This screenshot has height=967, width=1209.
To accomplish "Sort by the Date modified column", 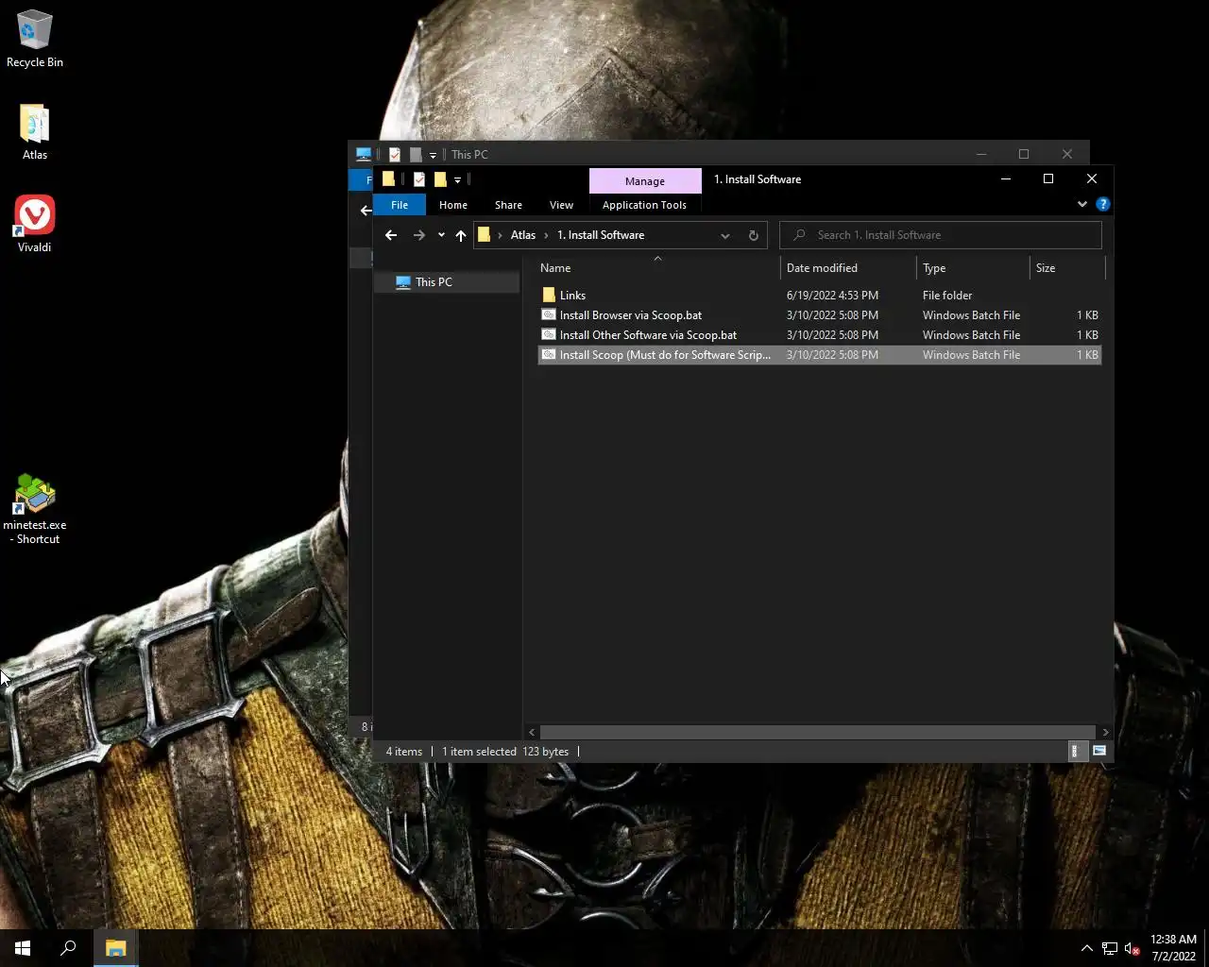I will click(x=848, y=268).
